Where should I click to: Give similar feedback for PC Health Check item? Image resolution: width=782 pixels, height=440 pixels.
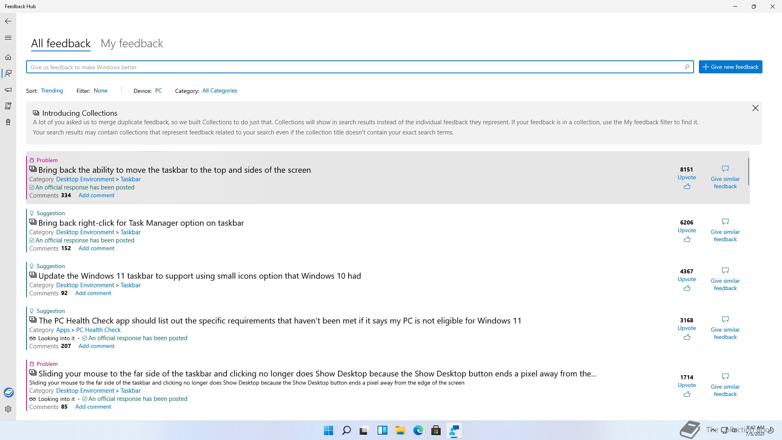[x=725, y=328]
